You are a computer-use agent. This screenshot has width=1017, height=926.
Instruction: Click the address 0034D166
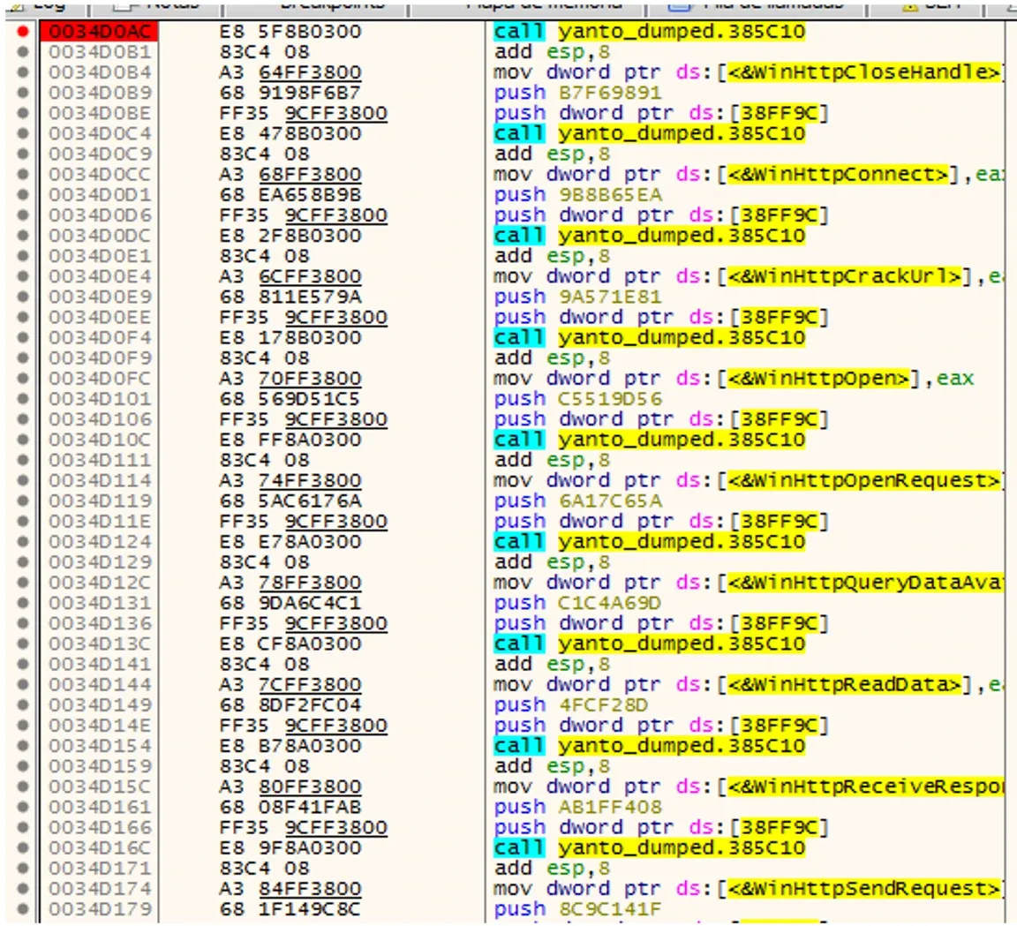100,828
